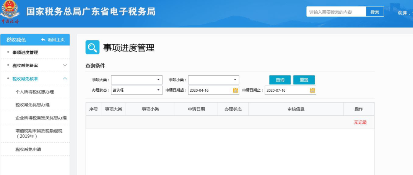Open calendar picker for 申请日期起
413x175 pixels.
(236, 91)
